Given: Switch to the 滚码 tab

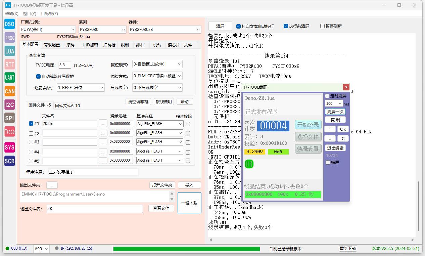Looking at the screenshot, I should tap(70, 45).
